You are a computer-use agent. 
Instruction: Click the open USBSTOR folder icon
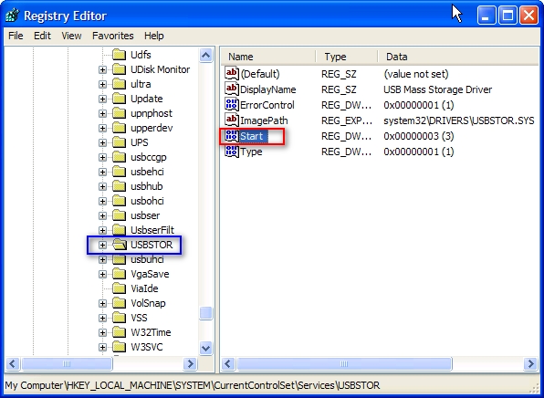120,245
